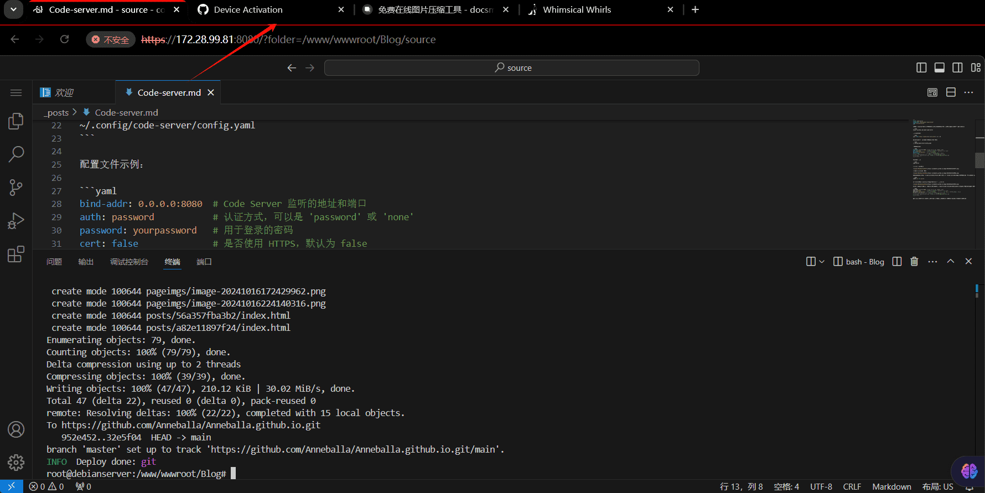Image resolution: width=985 pixels, height=493 pixels.
Task: Switch to the 问题 panel tab
Action: click(54, 262)
